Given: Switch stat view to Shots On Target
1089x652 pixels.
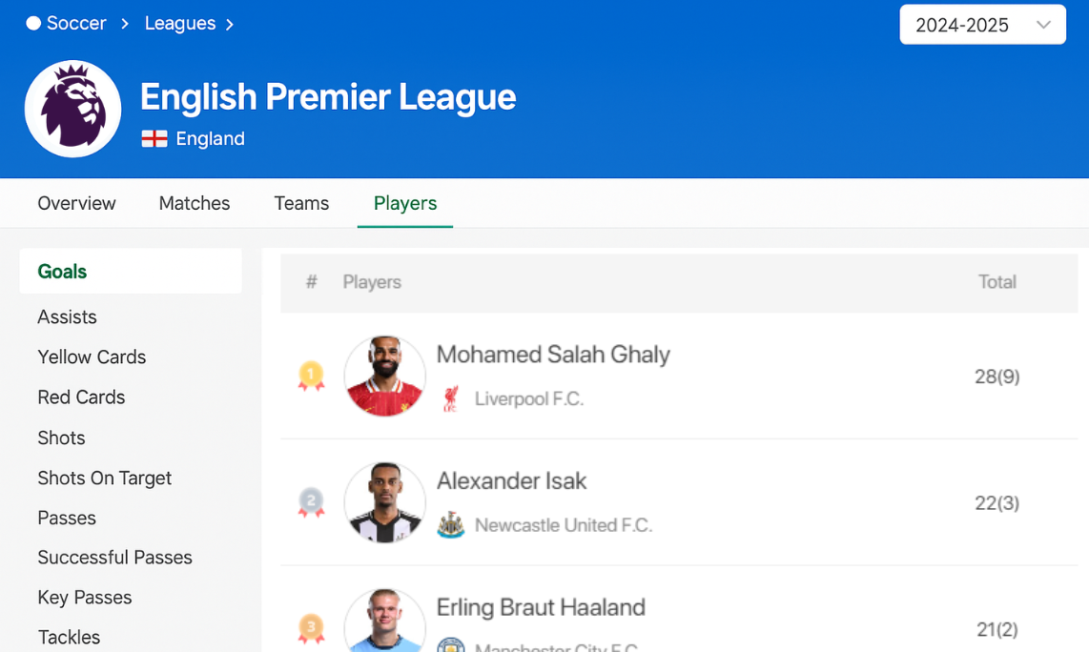Looking at the screenshot, I should click(x=105, y=478).
